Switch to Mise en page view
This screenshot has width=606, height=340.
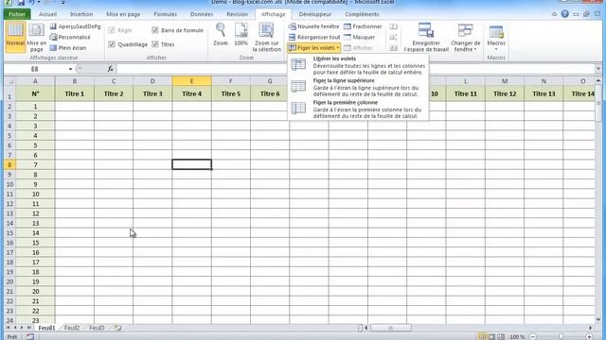(36, 37)
